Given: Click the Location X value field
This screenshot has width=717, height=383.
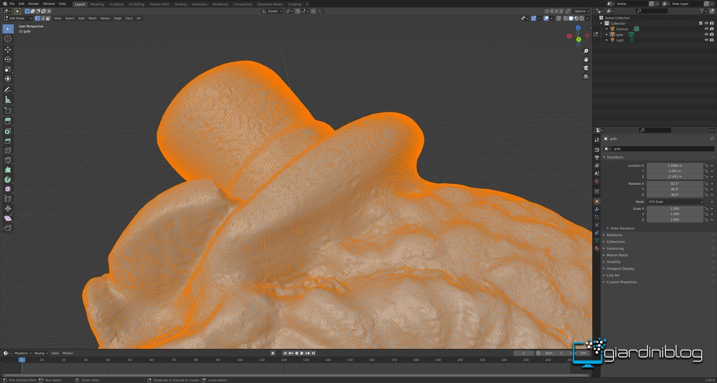Looking at the screenshot, I should point(674,166).
